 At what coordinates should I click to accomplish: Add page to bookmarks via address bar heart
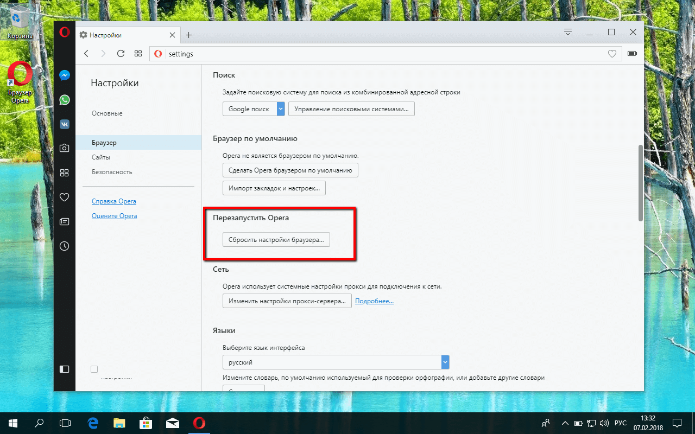(x=612, y=54)
